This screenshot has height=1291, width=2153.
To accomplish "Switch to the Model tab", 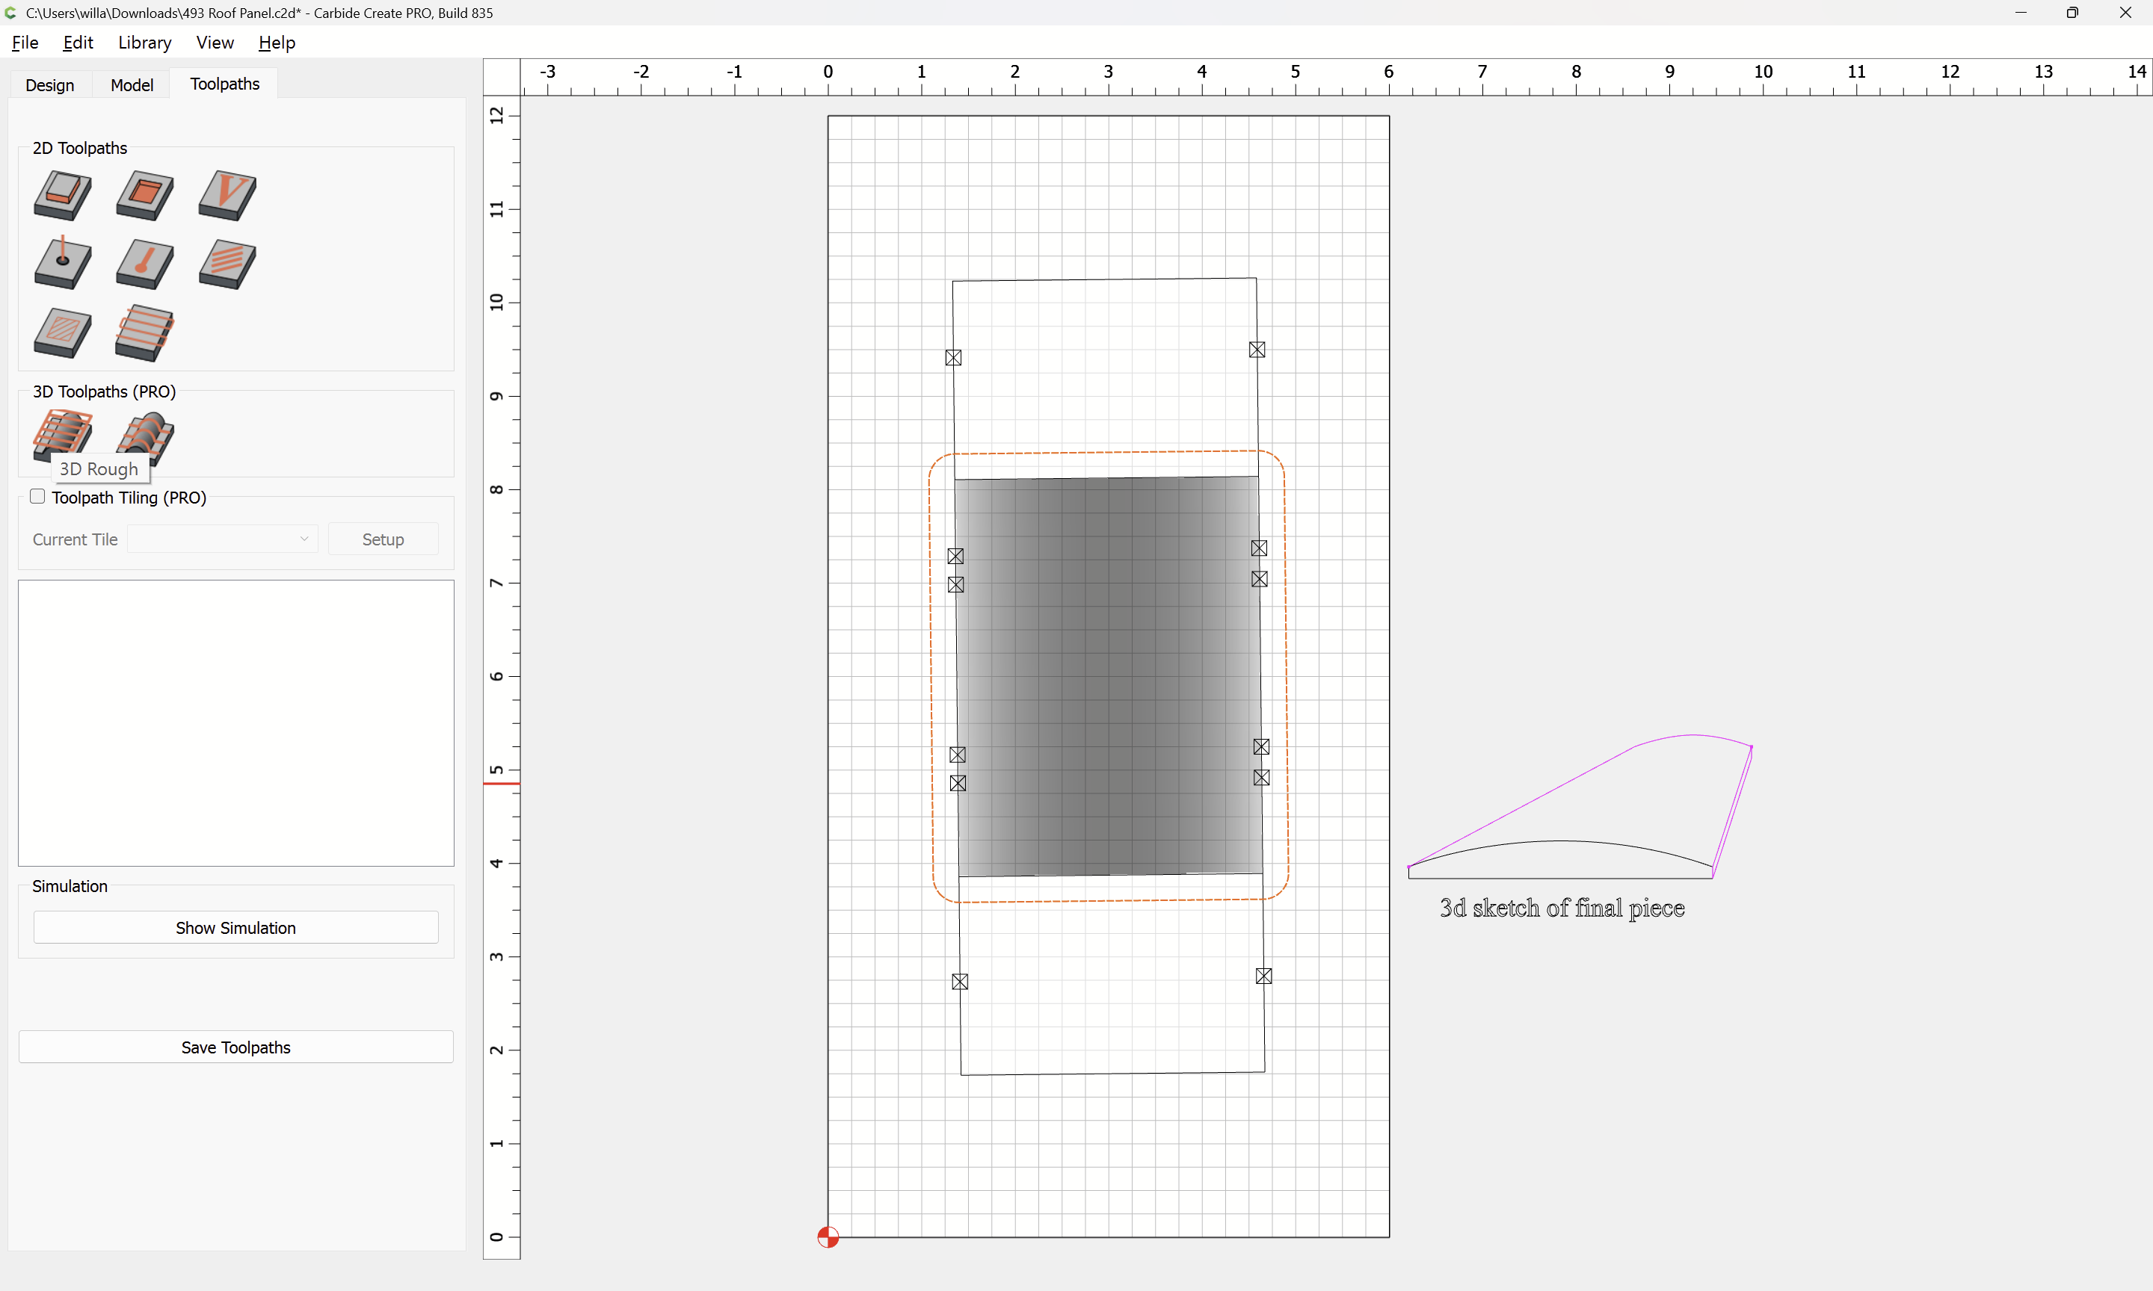I will pyautogui.click(x=132, y=84).
